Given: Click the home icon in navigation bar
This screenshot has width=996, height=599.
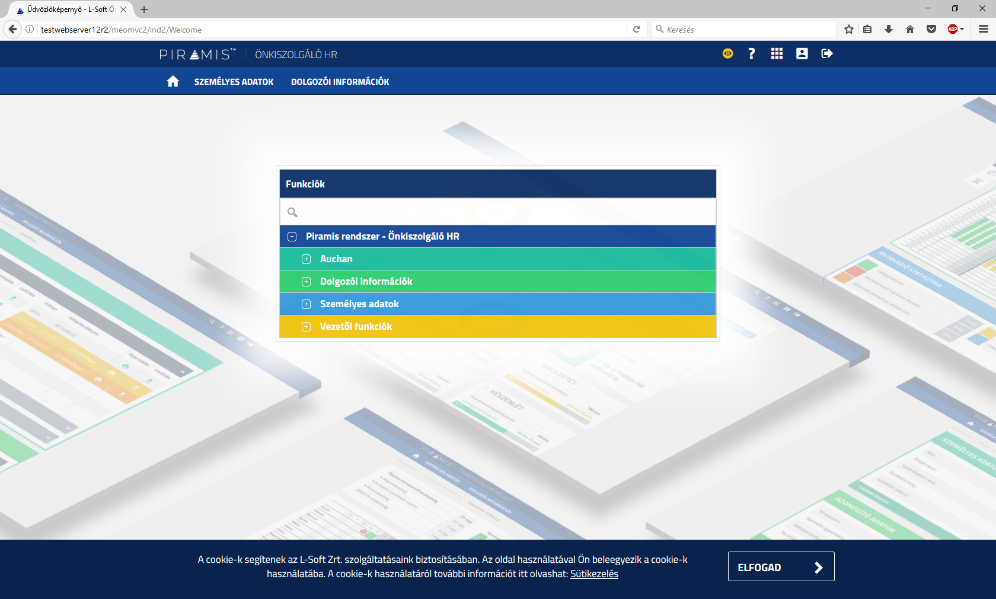Looking at the screenshot, I should point(173,81).
